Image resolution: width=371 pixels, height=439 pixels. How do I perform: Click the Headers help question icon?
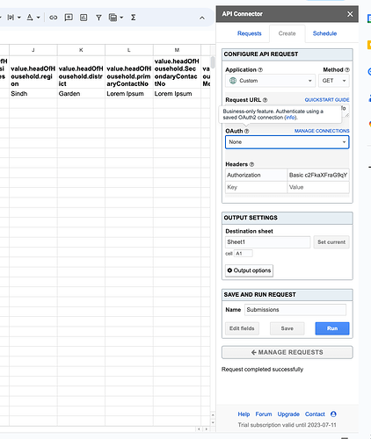[251, 164]
